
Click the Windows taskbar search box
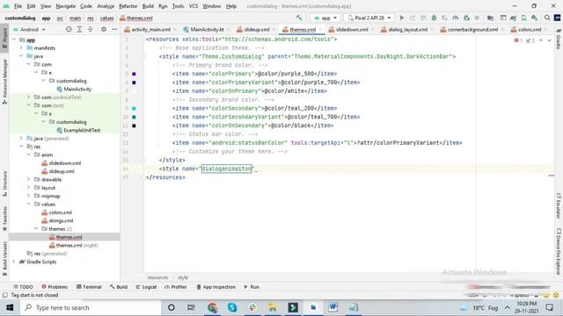point(91,307)
